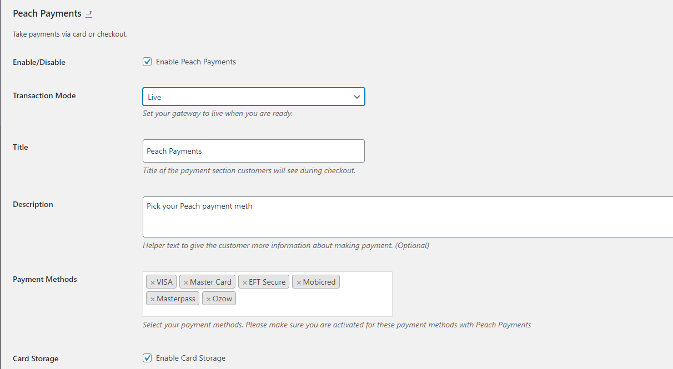The width and height of the screenshot is (673, 369).
Task: Remove EFT Secure payment method tag
Action: pyautogui.click(x=245, y=282)
